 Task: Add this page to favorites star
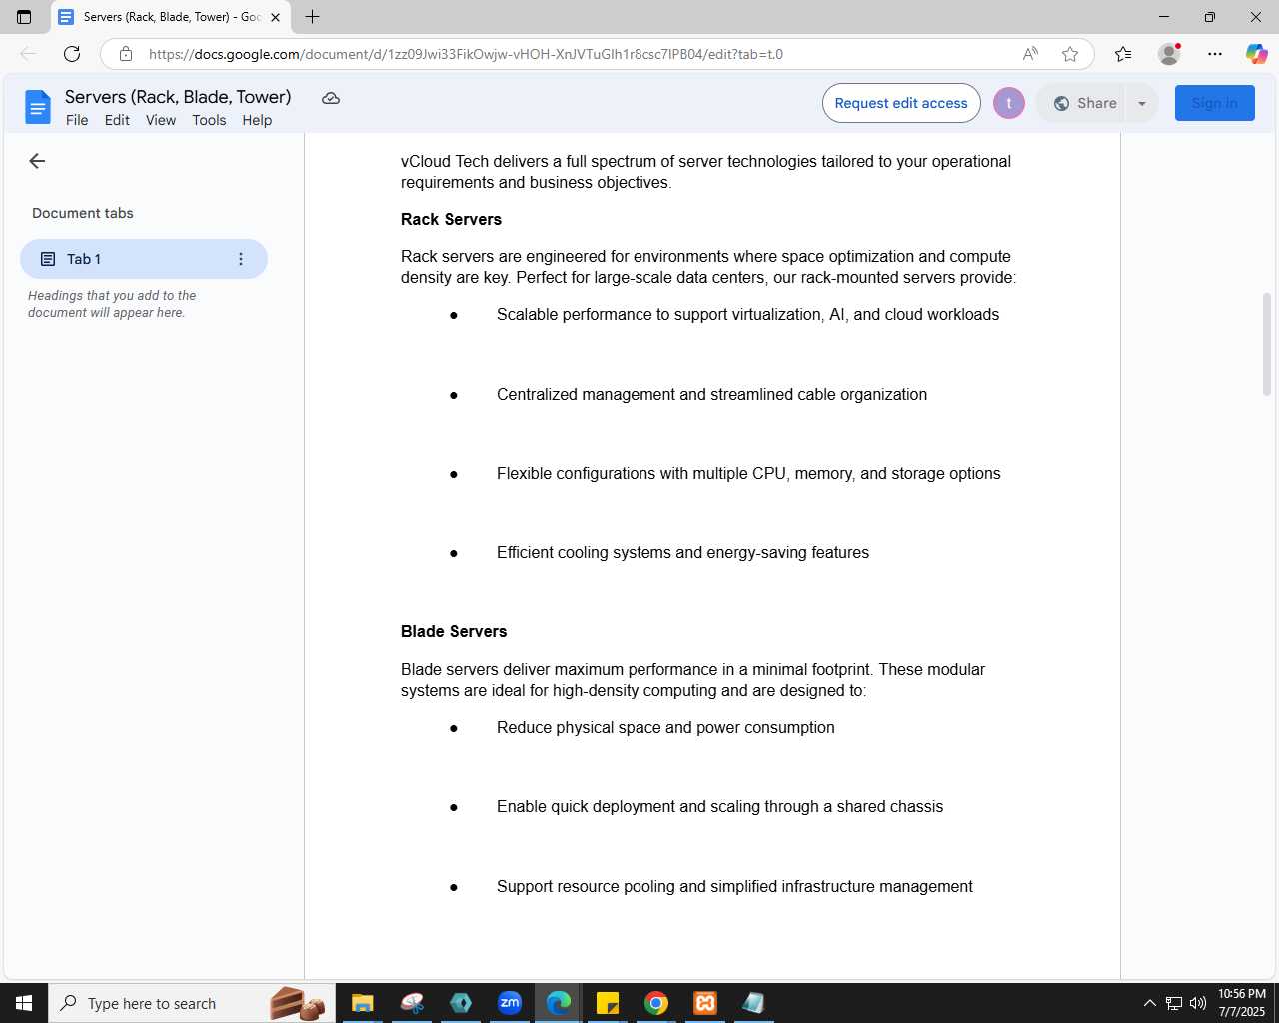coord(1070,54)
